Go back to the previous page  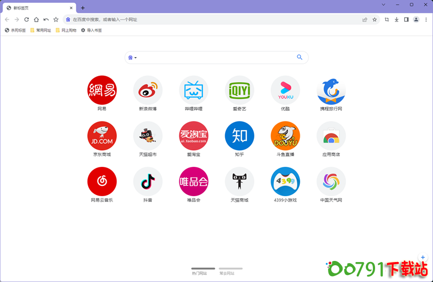(x=7, y=19)
